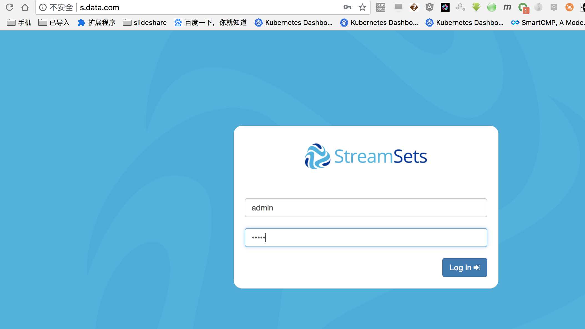
Task: Reload the page with refresh icon
Action: pyautogui.click(x=10, y=7)
